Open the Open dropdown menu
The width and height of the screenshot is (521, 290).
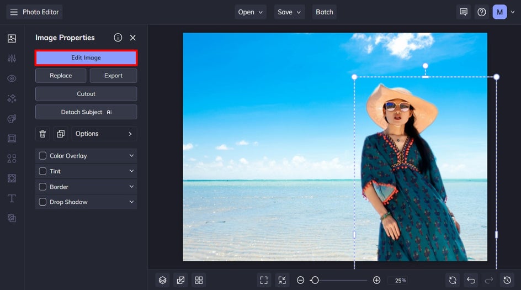(x=251, y=12)
